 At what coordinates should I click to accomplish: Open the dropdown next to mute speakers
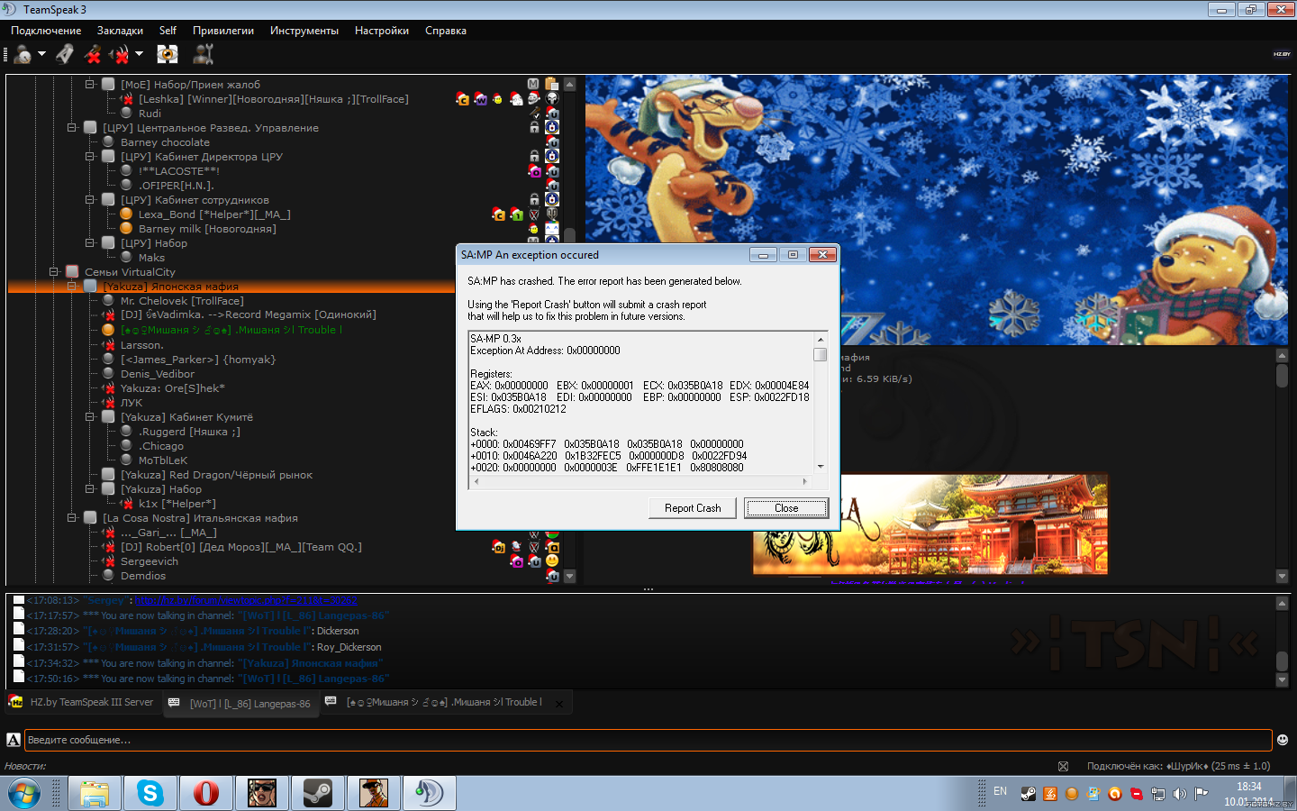140,54
